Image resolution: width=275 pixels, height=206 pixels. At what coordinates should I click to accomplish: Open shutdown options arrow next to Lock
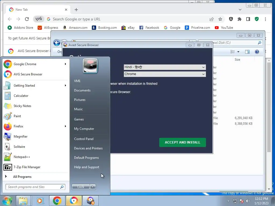(x=93, y=187)
